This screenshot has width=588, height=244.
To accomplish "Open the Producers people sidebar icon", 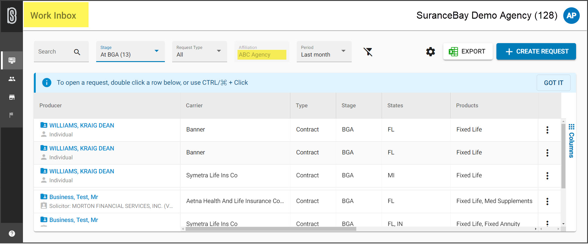I will tap(12, 79).
